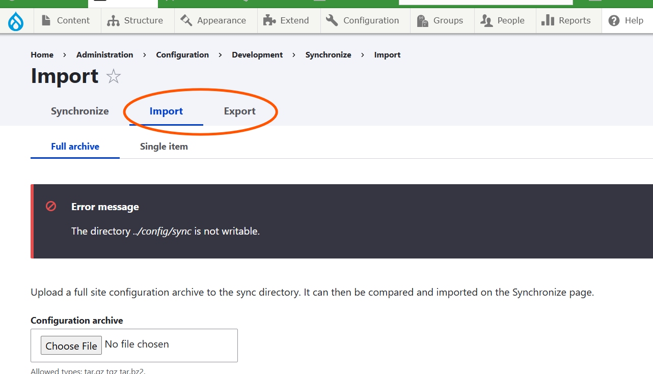The image size is (653, 374).
Task: Click the People person icon
Action: 487,20
